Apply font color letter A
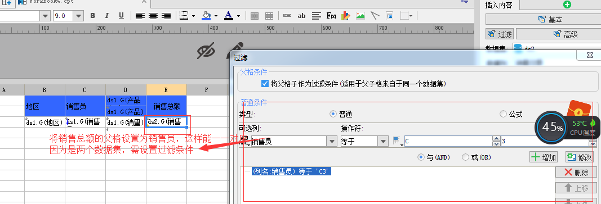 229,16
